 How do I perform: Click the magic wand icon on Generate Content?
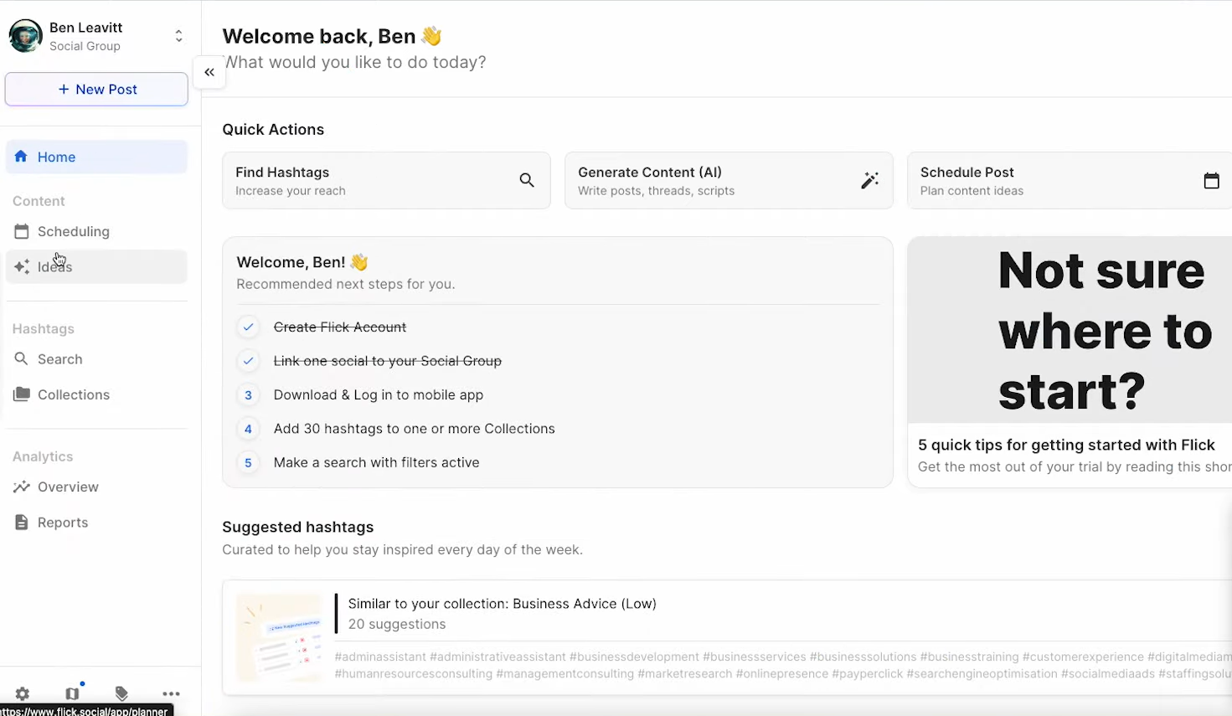point(870,180)
